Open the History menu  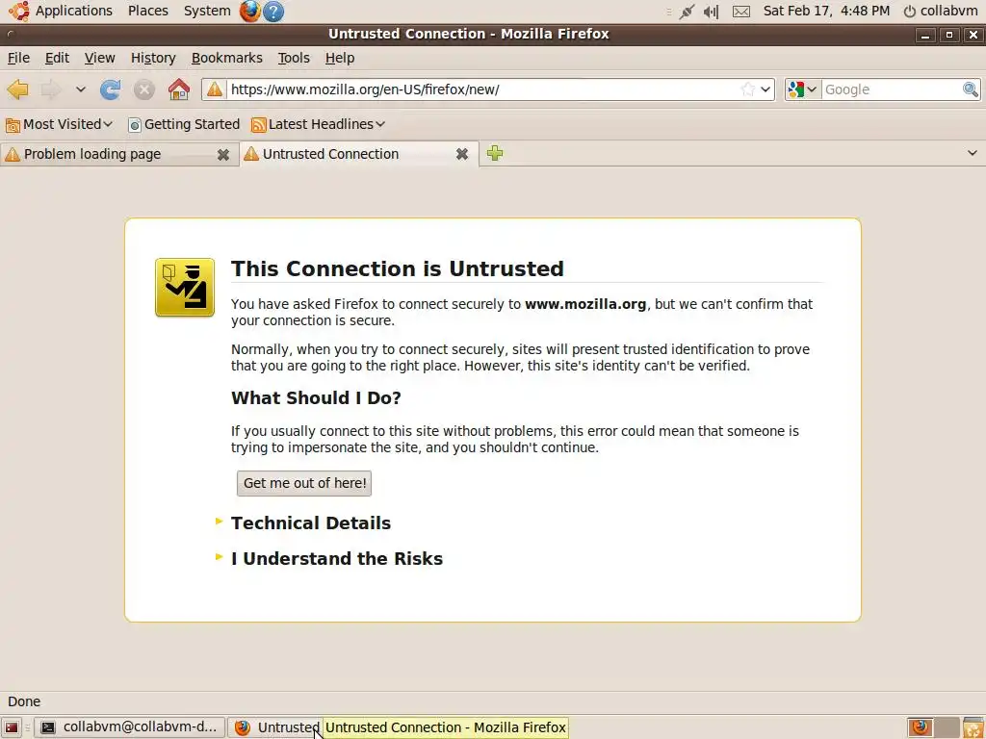click(153, 58)
